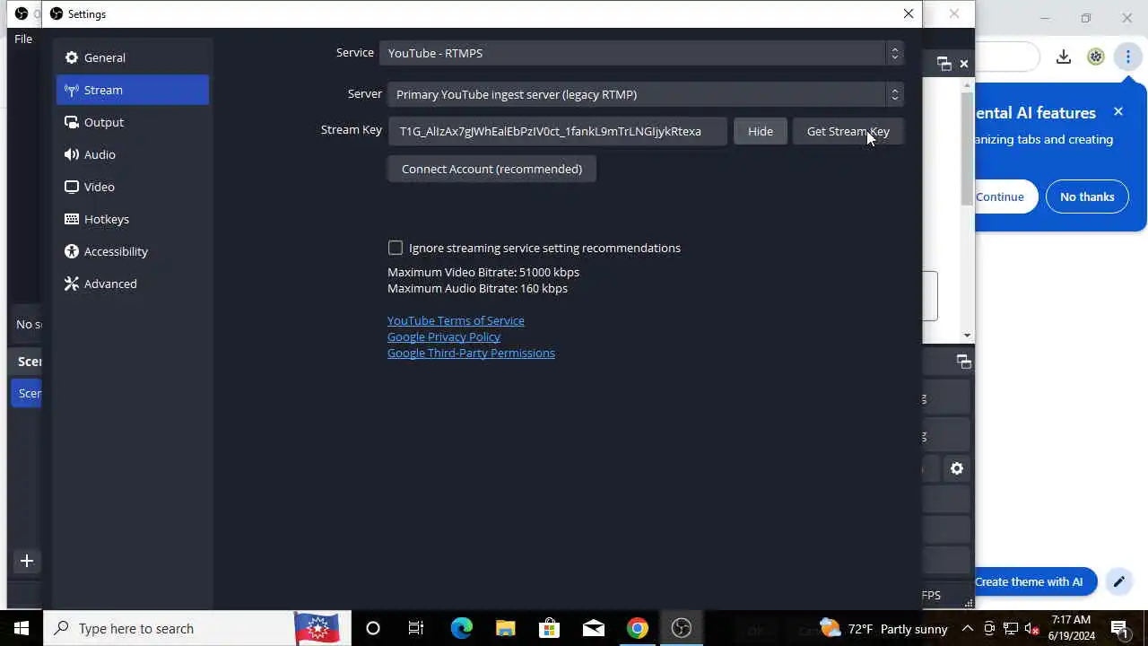Click the OBS panel gear icon
The image size is (1148, 646).
(957, 468)
